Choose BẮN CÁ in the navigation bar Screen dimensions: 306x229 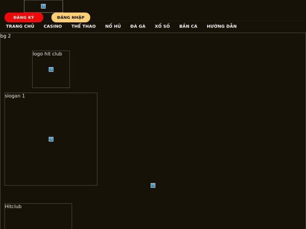pyautogui.click(x=188, y=26)
